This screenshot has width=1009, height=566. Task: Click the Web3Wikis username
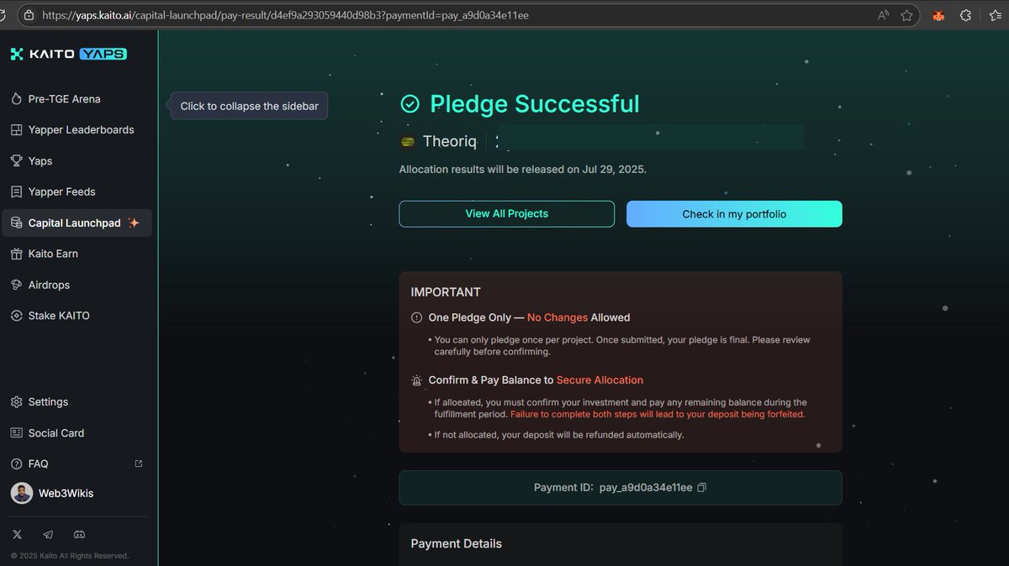coord(66,494)
